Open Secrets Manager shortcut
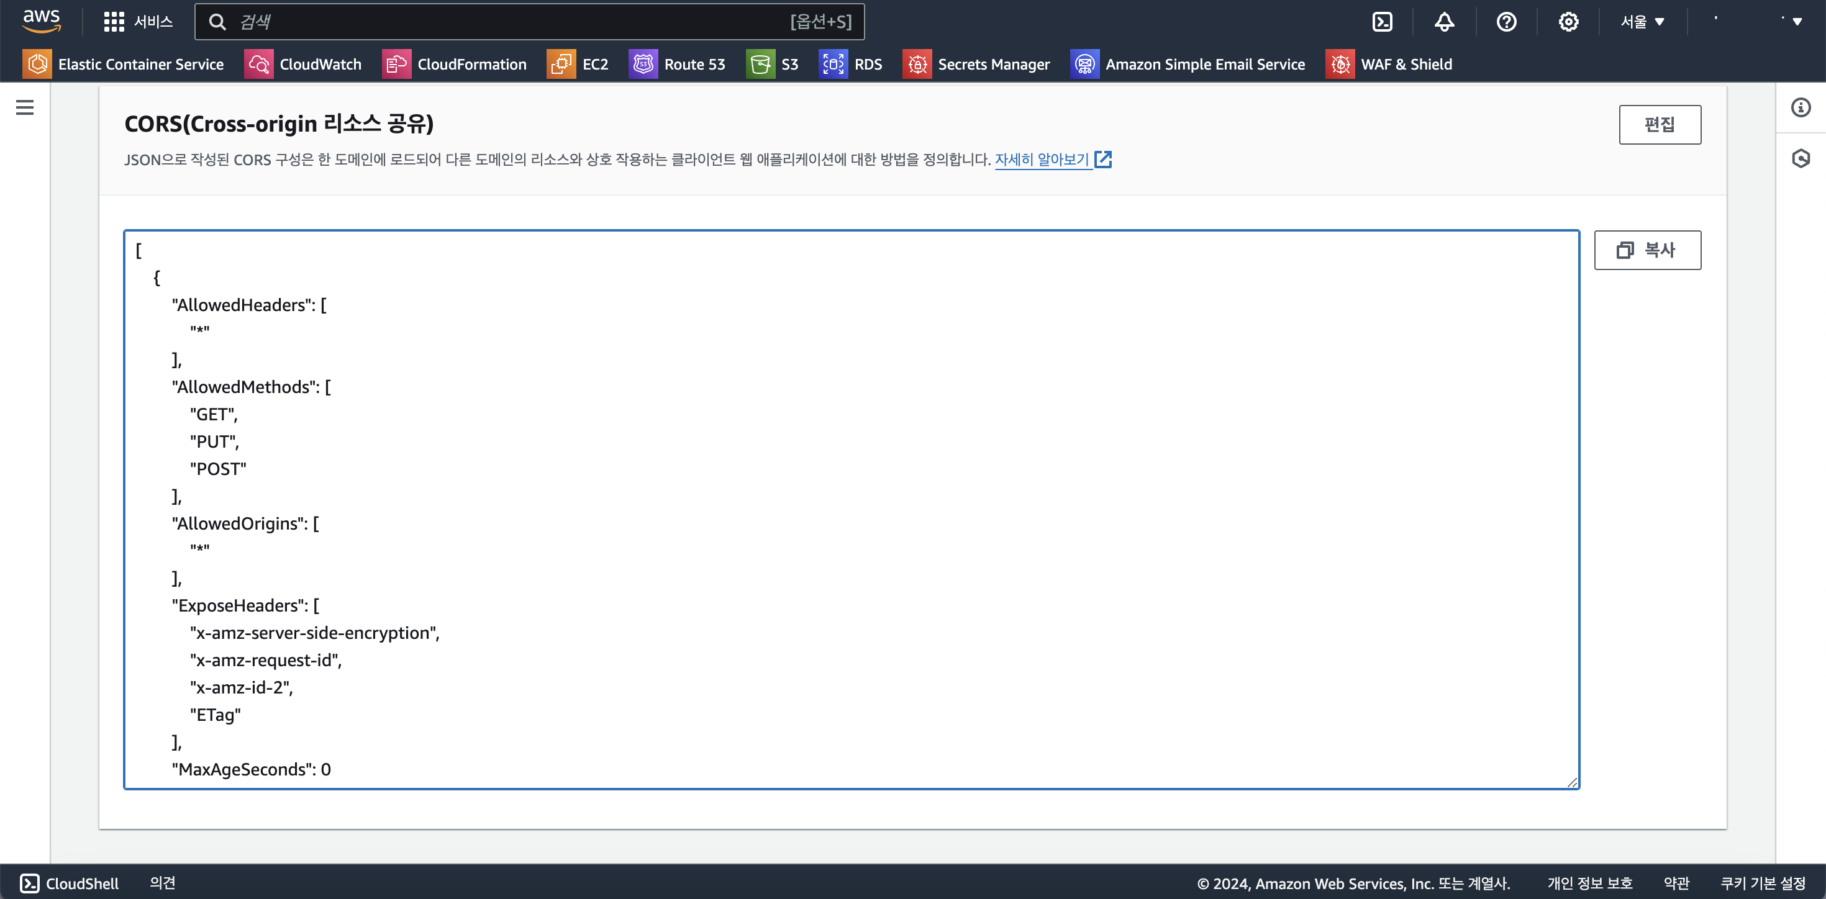 [976, 65]
